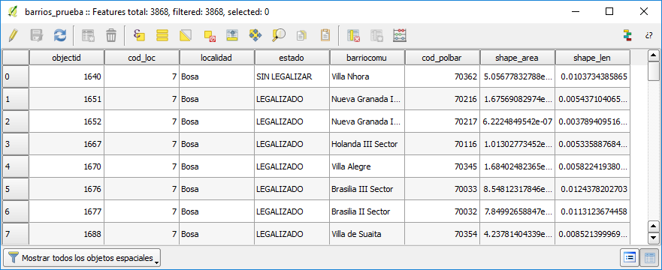
Task: Click the objectid 1640 cell
Action: click(66, 76)
